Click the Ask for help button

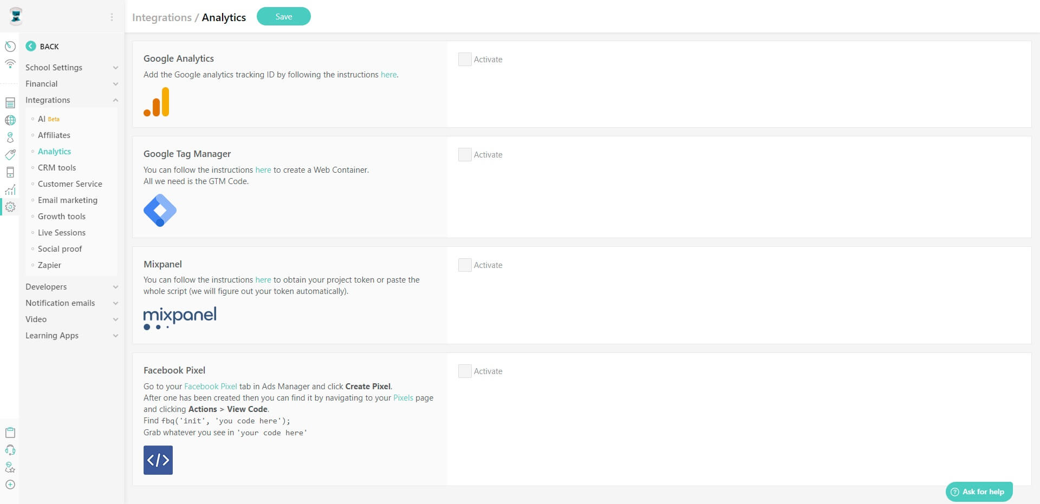pyautogui.click(x=978, y=491)
